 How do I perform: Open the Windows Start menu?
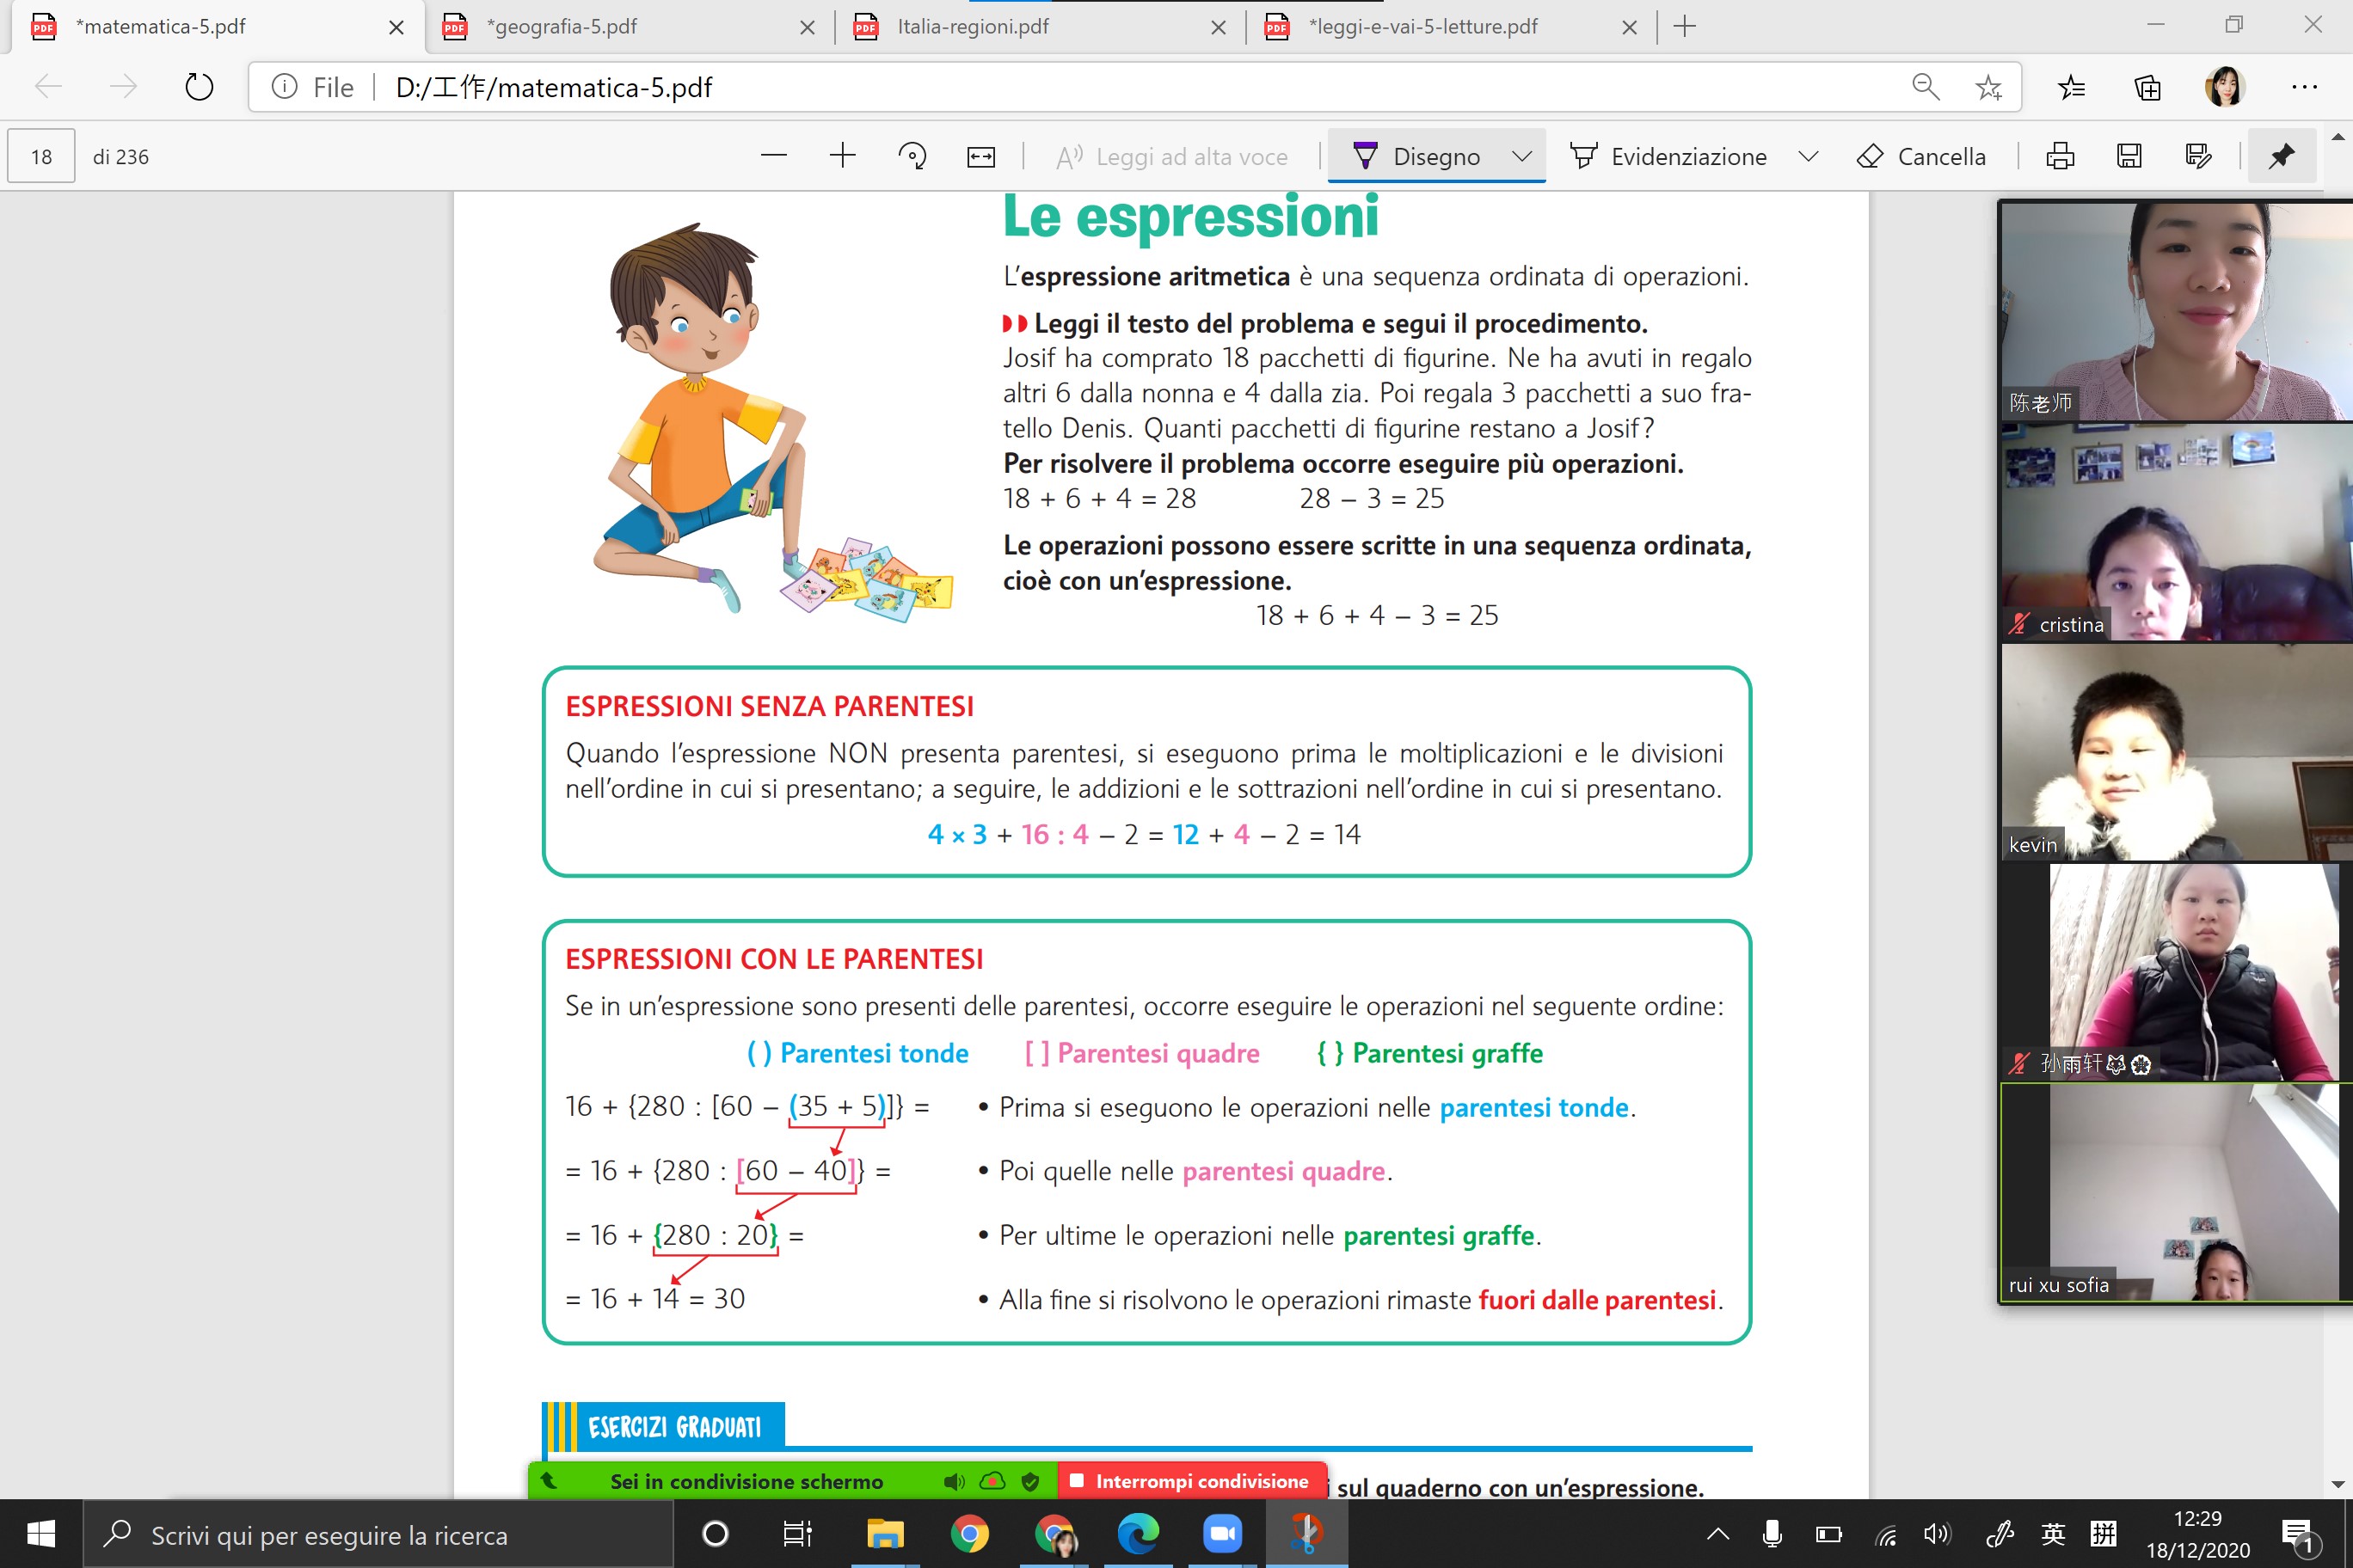coord(41,1533)
